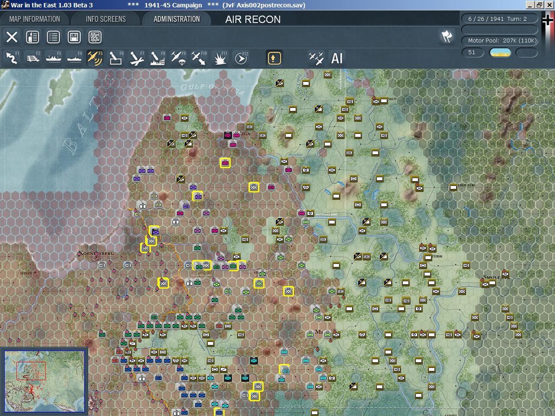
Task: Select the F11 explosion icon
Action: tap(220, 58)
